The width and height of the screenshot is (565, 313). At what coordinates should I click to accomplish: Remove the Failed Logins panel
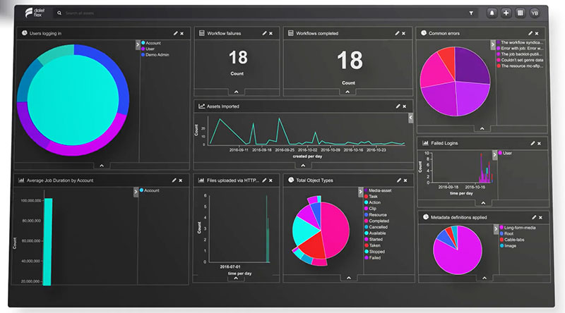540,143
